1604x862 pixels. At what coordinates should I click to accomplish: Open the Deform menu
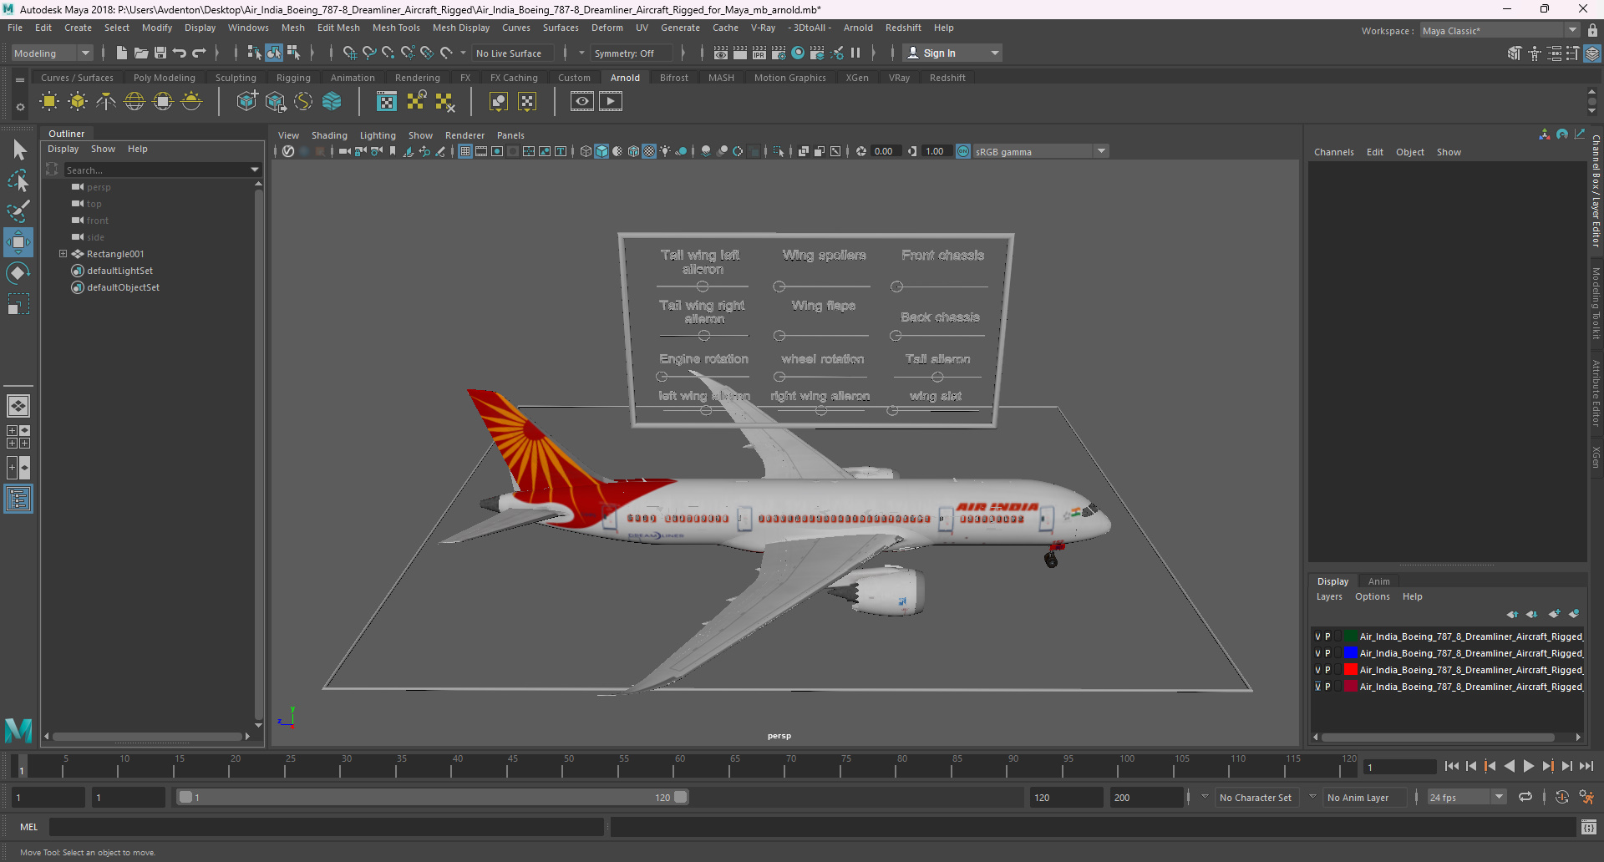[x=607, y=28]
